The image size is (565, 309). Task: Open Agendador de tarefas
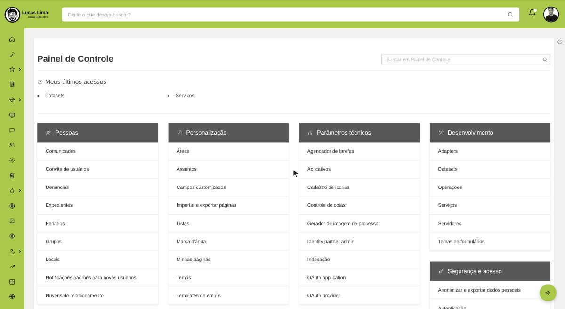click(x=359, y=151)
